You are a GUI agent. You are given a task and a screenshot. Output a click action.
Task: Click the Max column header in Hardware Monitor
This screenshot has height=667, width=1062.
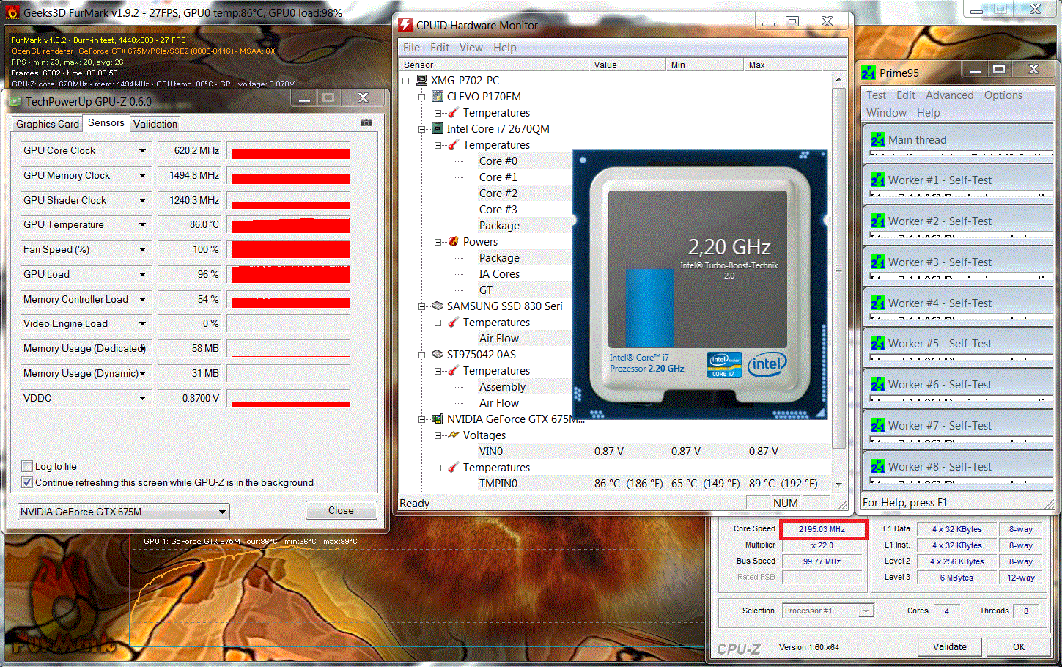[783, 65]
